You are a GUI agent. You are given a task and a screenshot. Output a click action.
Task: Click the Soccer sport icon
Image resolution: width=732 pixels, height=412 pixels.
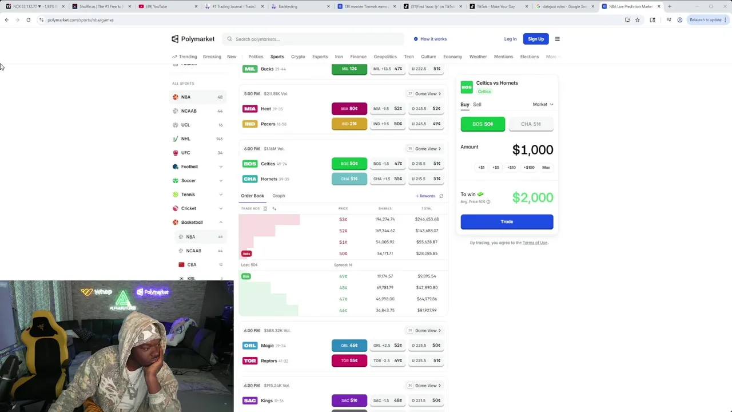pyautogui.click(x=176, y=180)
